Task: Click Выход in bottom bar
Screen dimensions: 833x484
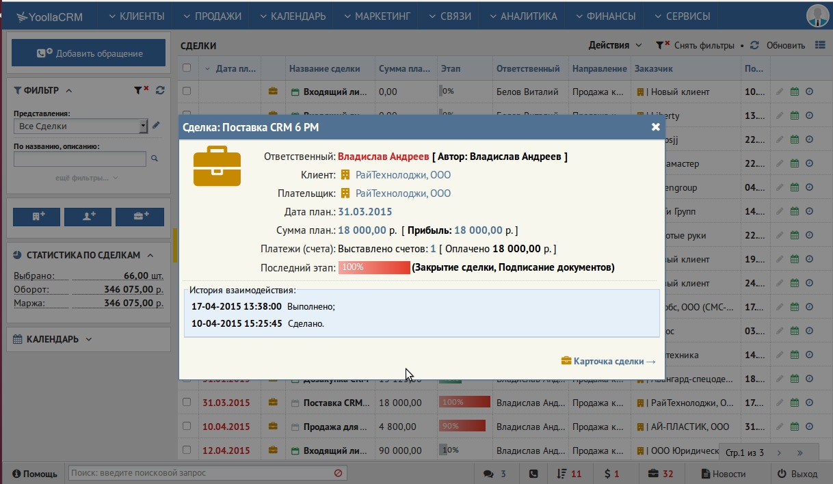Action: (797, 473)
